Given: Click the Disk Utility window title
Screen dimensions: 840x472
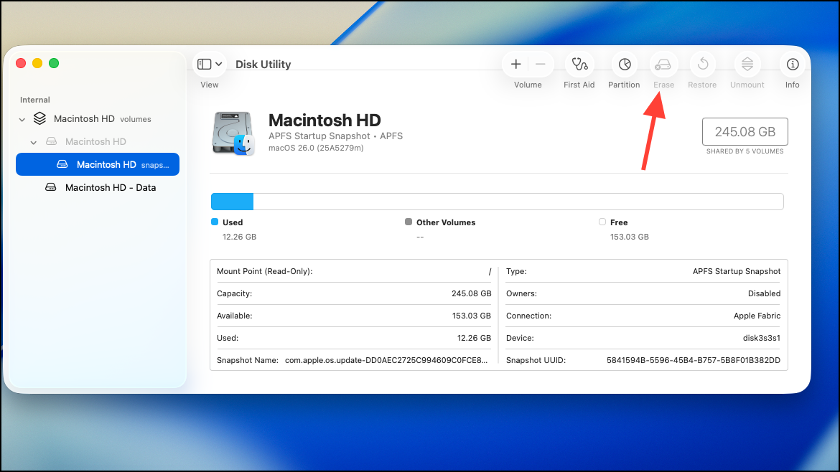Looking at the screenshot, I should pyautogui.click(x=263, y=65).
